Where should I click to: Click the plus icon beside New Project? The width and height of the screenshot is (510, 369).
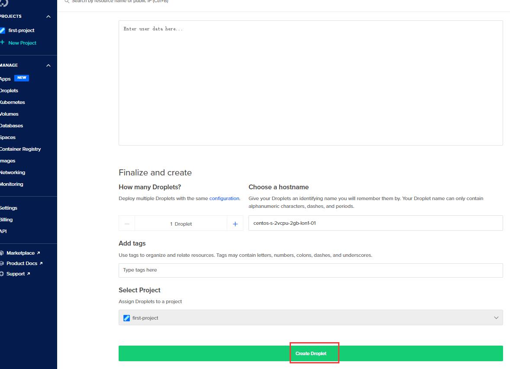[x=2, y=42]
